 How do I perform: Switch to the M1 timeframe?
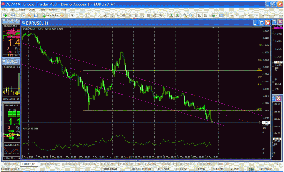(x=231, y=15)
